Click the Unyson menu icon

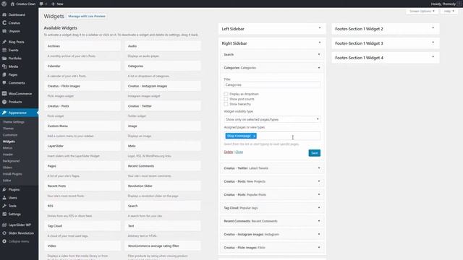[x=4, y=31]
